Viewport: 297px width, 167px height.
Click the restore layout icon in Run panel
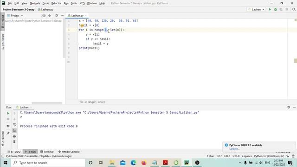click(8, 126)
